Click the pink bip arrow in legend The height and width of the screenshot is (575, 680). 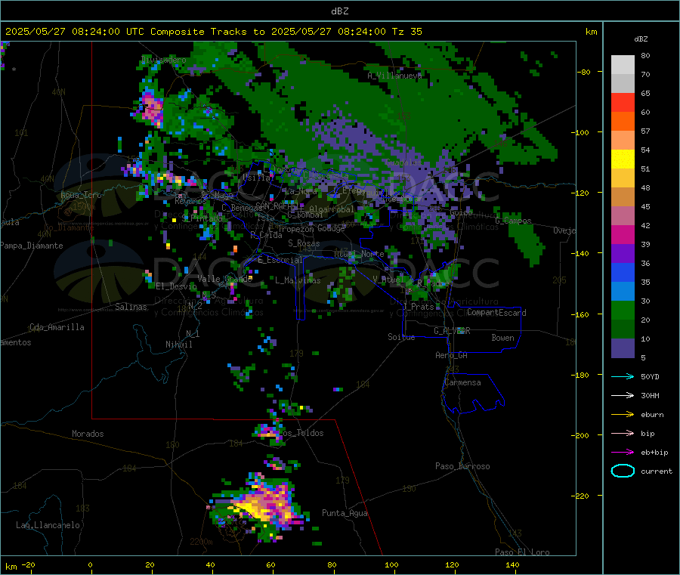pyautogui.click(x=623, y=433)
